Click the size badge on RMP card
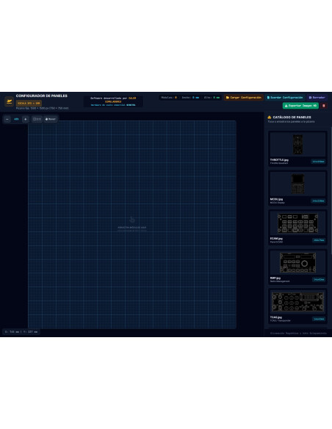The height and width of the screenshot is (429, 332). click(319, 280)
